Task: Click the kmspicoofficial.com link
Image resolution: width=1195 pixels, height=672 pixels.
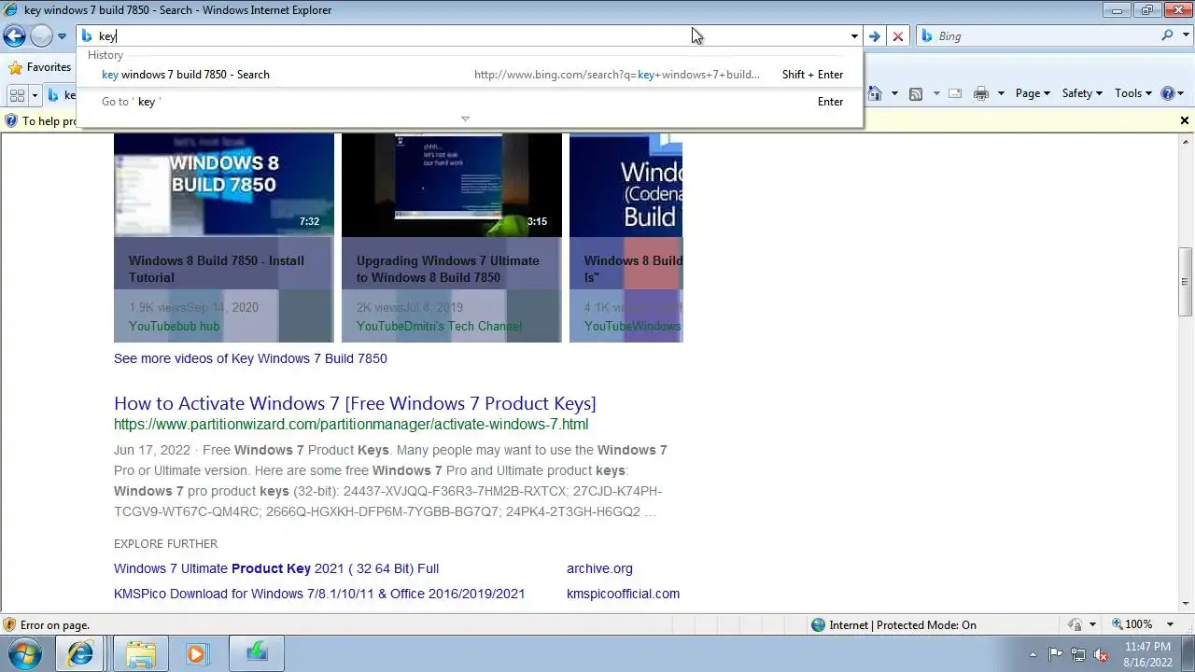Action: point(623,594)
